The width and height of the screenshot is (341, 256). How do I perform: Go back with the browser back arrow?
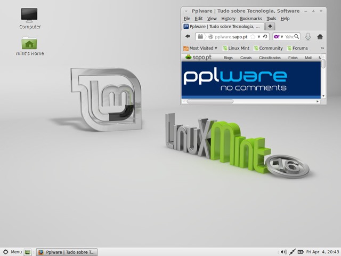click(188, 37)
